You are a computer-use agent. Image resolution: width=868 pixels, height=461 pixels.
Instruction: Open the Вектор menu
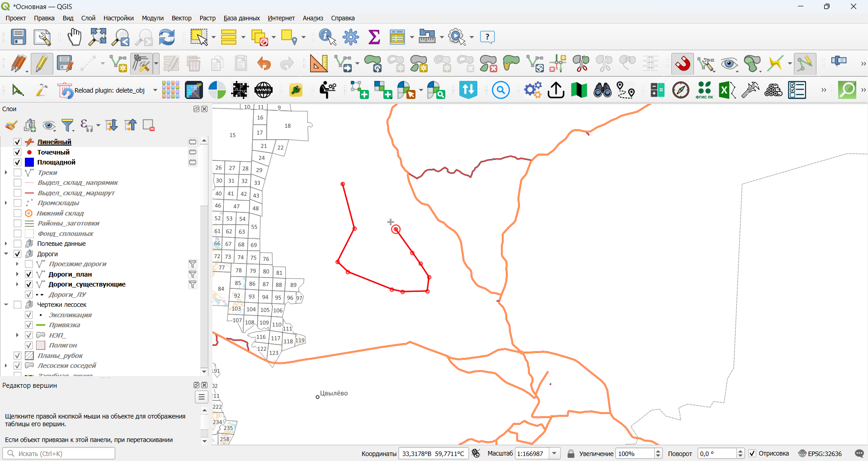[x=182, y=18]
